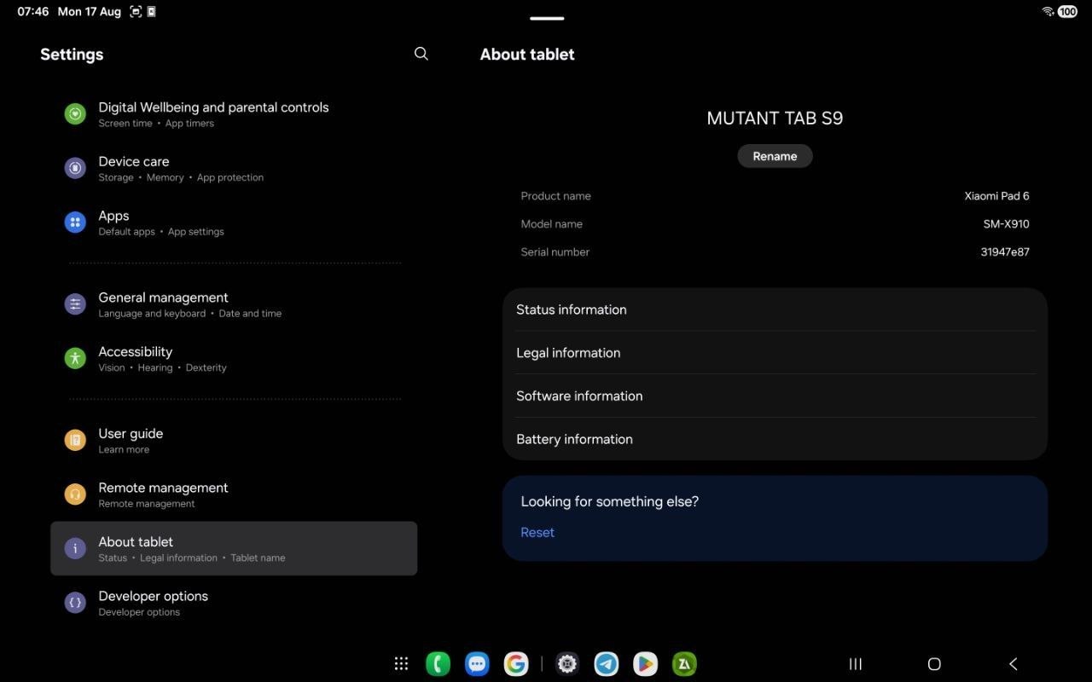The width and height of the screenshot is (1092, 682).
Task: Open the app drawer grid icon
Action: (401, 663)
